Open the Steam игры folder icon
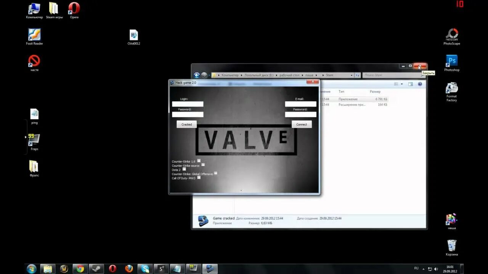The image size is (488, 274). tap(54, 11)
